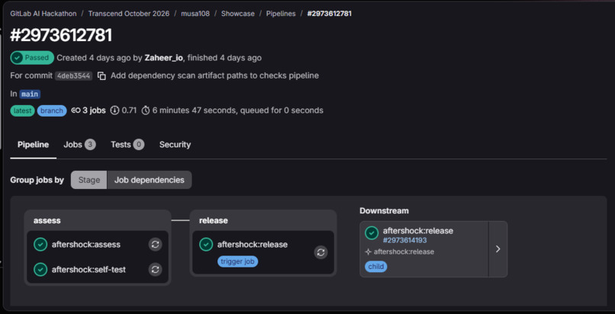
Task: Open aftershock:release job in release stage
Action: 253,245
